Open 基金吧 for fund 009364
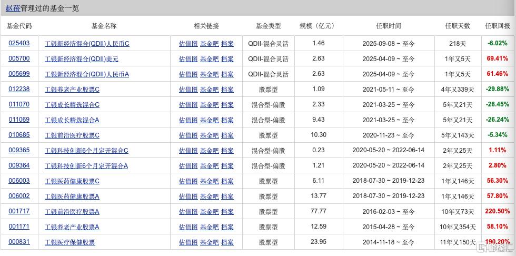The height and width of the screenshot is (256, 516). [210, 165]
